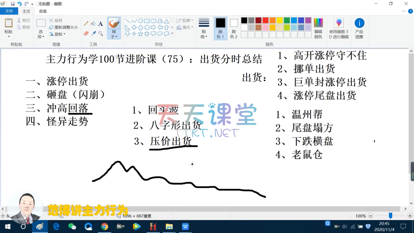This screenshot has width=414, height=233.
Task: Select the Eraser tool
Action: (86, 34)
